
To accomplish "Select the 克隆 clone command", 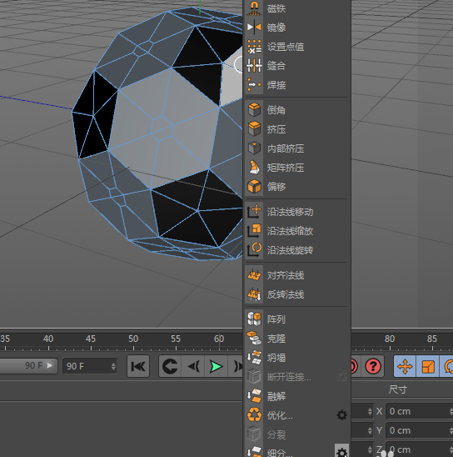I will 296,339.
